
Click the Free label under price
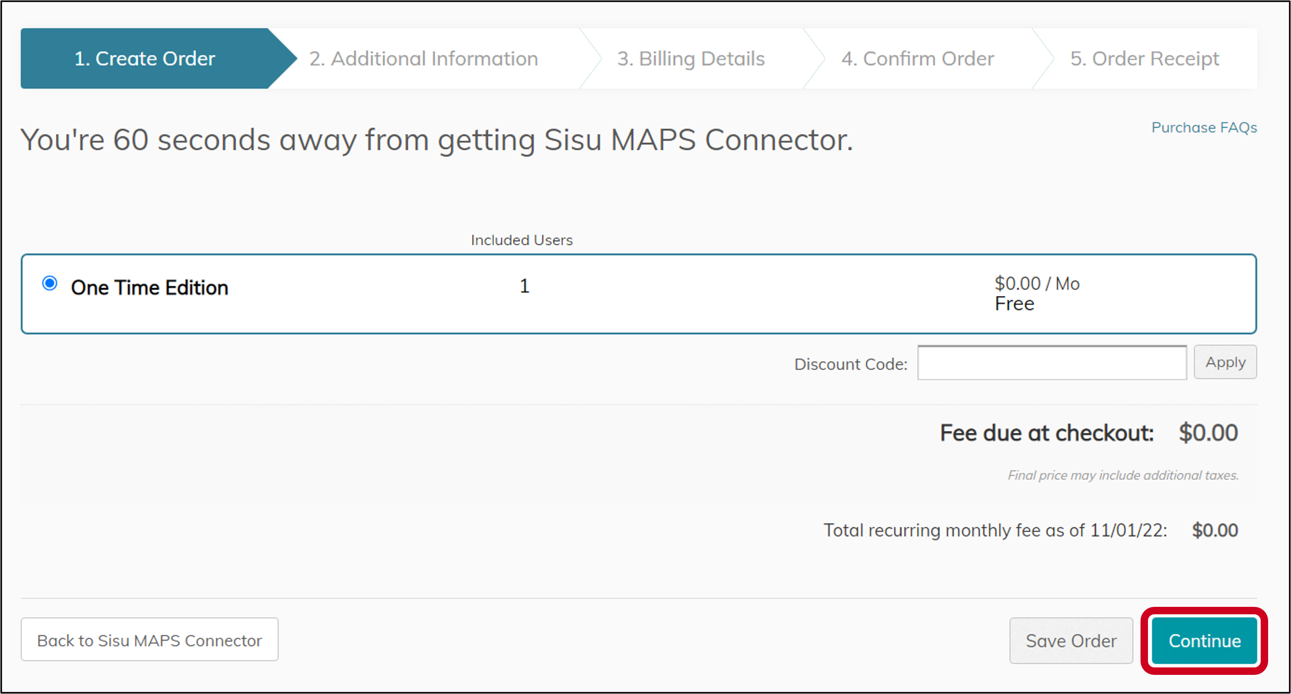click(1015, 304)
